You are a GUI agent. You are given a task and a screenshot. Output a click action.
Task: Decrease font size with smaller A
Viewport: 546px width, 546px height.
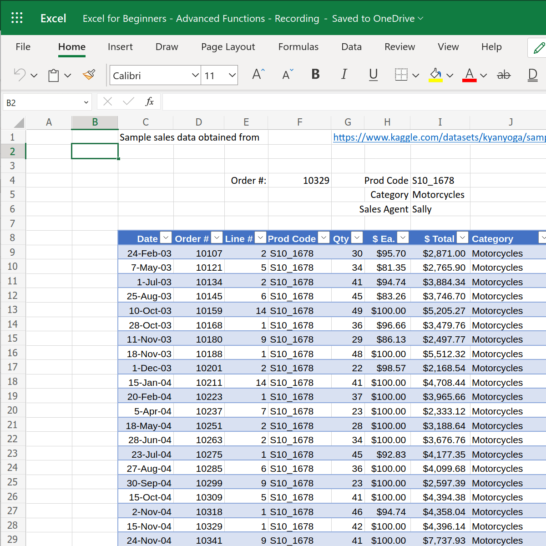[288, 75]
